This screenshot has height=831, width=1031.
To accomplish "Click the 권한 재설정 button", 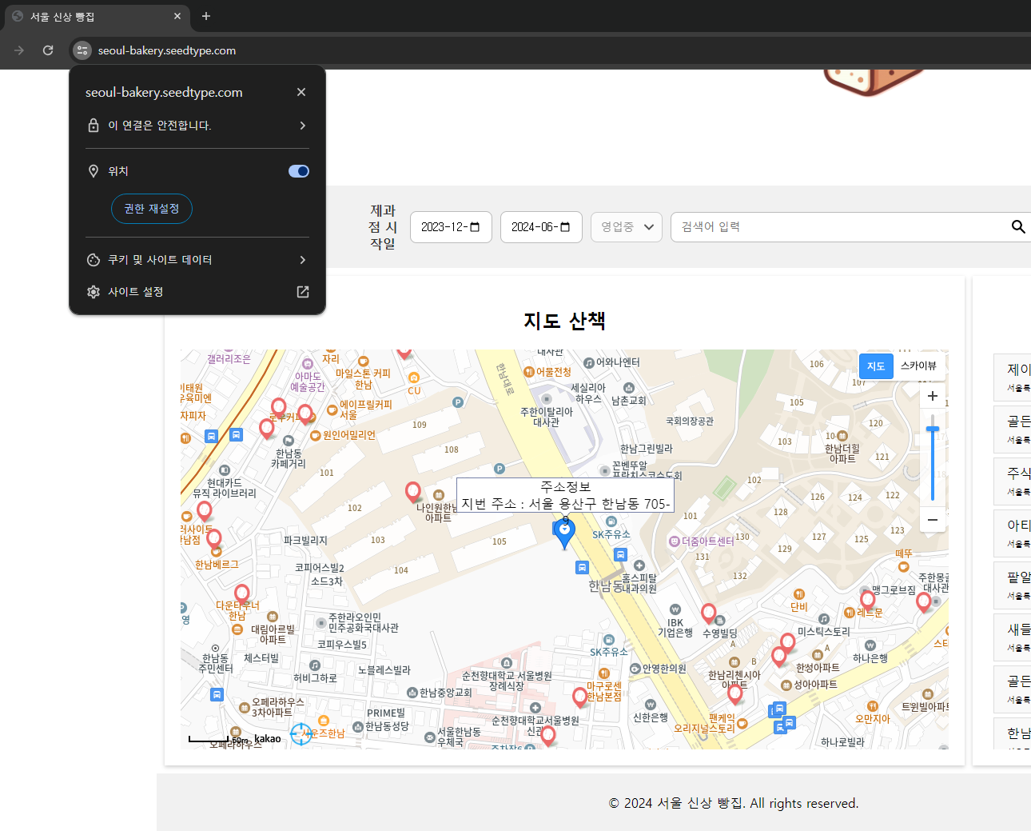I will coord(151,209).
